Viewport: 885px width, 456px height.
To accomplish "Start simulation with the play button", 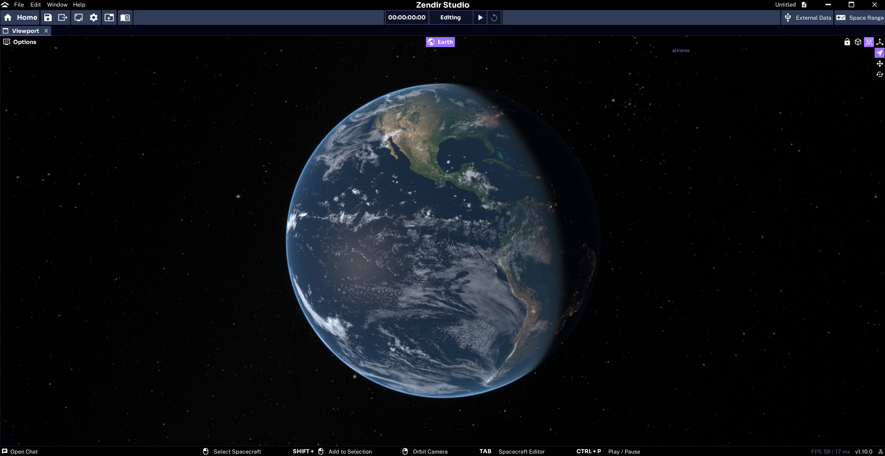I will click(480, 17).
